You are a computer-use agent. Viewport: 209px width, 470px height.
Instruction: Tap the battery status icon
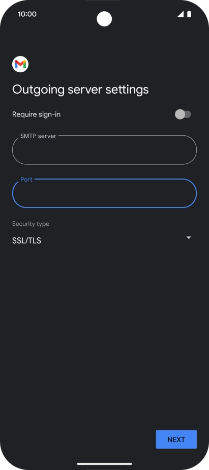click(x=189, y=14)
